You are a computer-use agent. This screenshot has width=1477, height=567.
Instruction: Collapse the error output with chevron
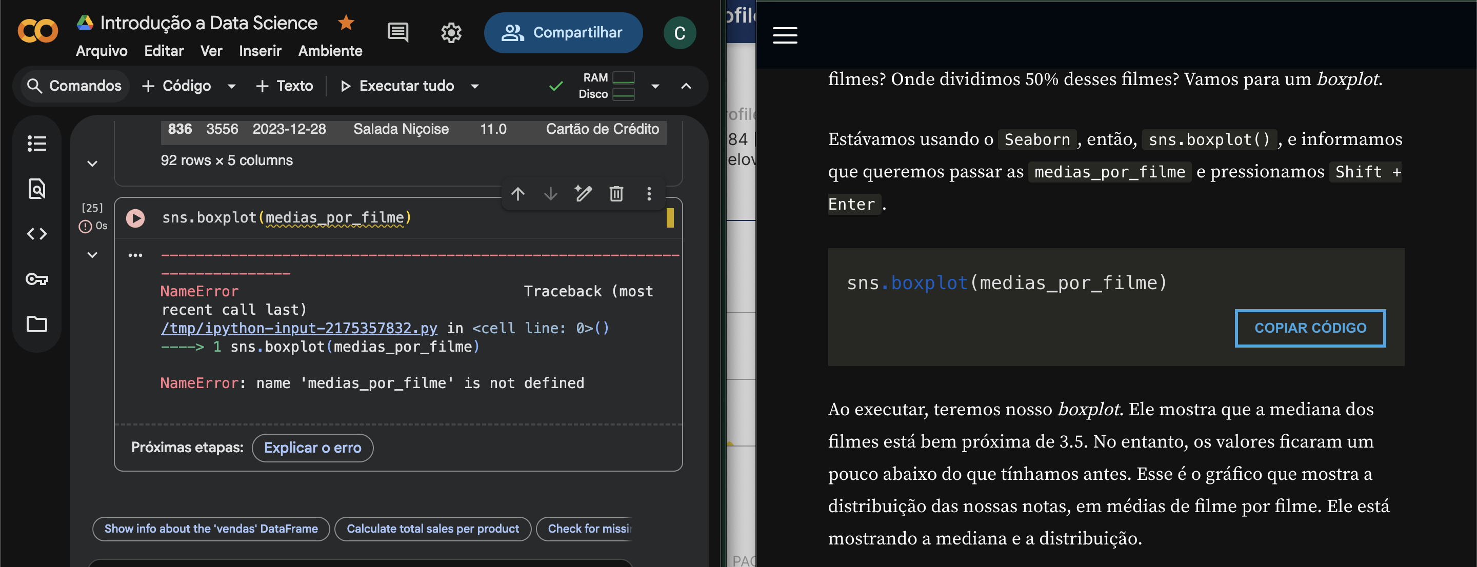[92, 255]
